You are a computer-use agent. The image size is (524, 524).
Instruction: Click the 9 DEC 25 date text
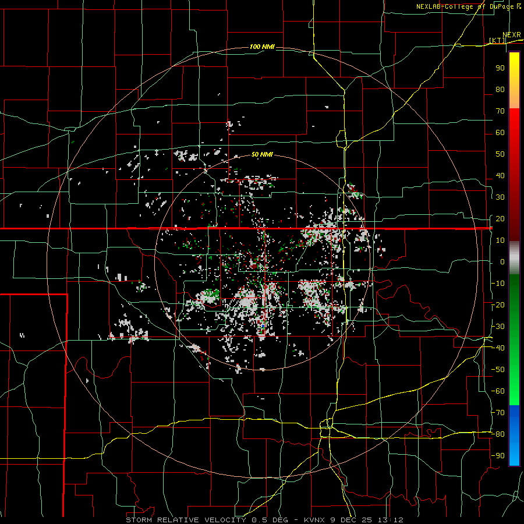(x=351, y=520)
